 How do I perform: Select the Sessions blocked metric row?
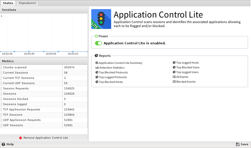[x=44, y=99]
